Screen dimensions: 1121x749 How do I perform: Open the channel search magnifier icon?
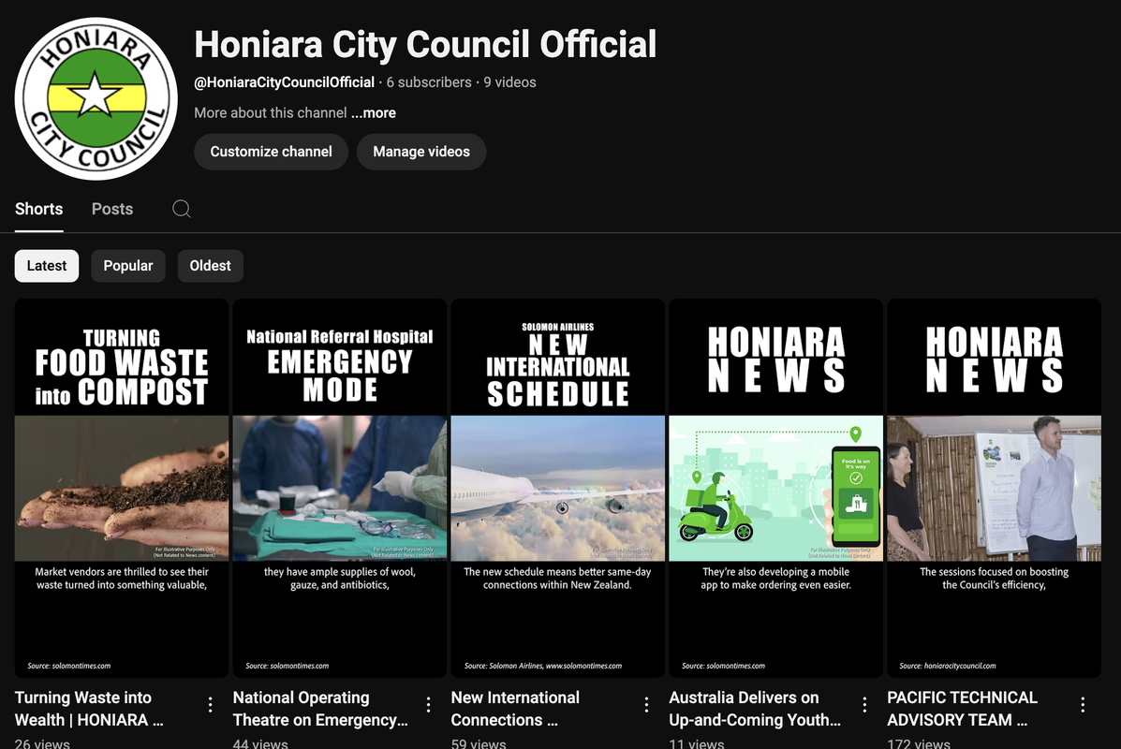182,209
